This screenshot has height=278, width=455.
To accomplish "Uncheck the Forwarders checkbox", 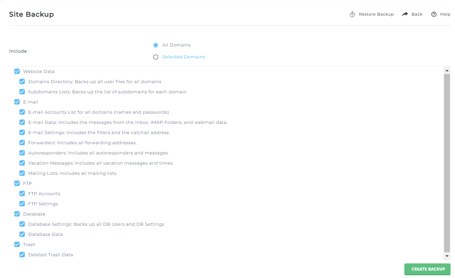I will (x=22, y=143).
